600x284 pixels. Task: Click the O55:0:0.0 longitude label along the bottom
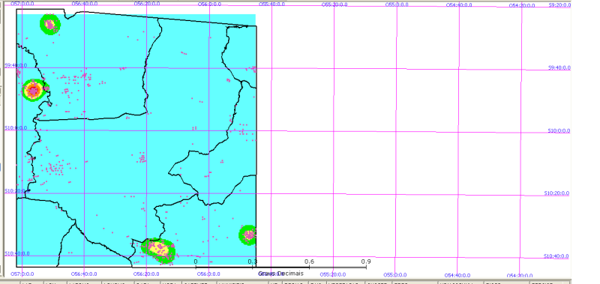[396, 275]
